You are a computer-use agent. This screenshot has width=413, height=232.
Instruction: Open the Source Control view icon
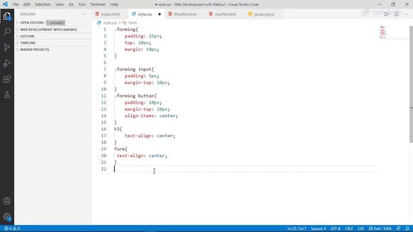click(7, 47)
